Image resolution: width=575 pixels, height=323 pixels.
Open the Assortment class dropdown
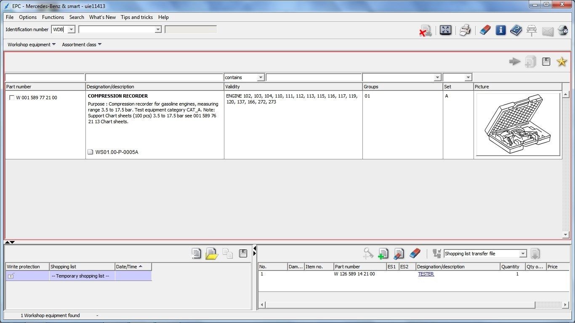point(82,45)
